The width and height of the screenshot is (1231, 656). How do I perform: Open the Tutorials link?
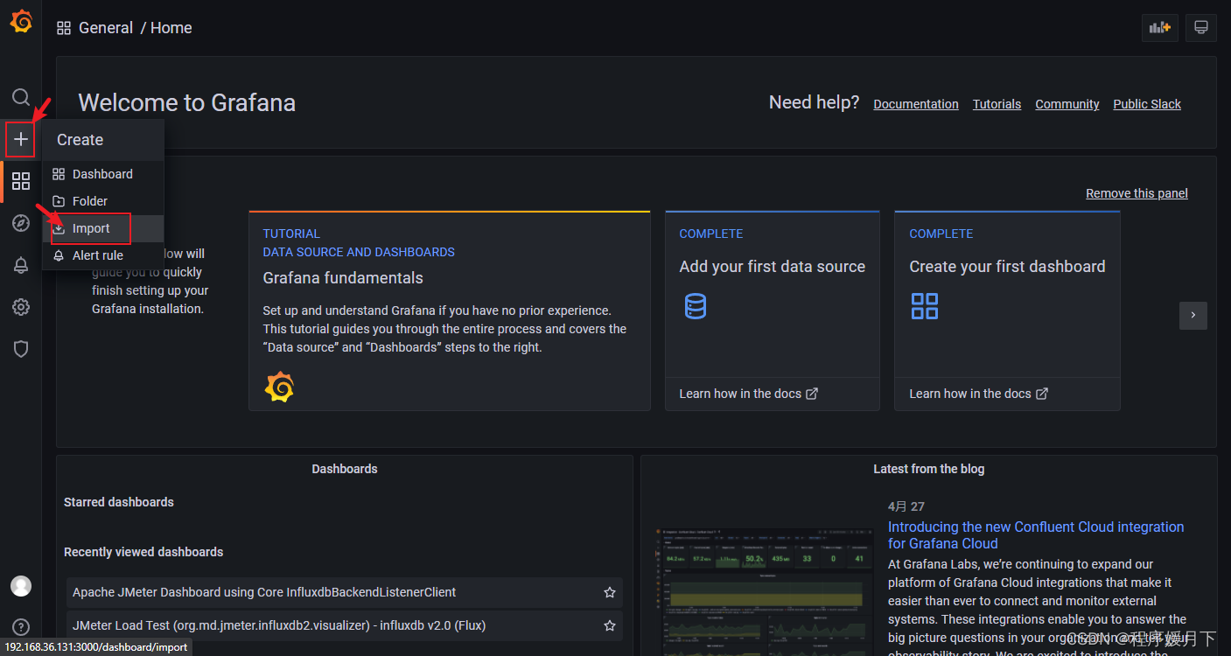coord(997,104)
